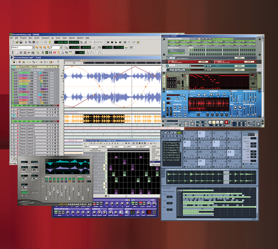
Task: Mute the Reason Channel 10 track
Action: point(47,138)
